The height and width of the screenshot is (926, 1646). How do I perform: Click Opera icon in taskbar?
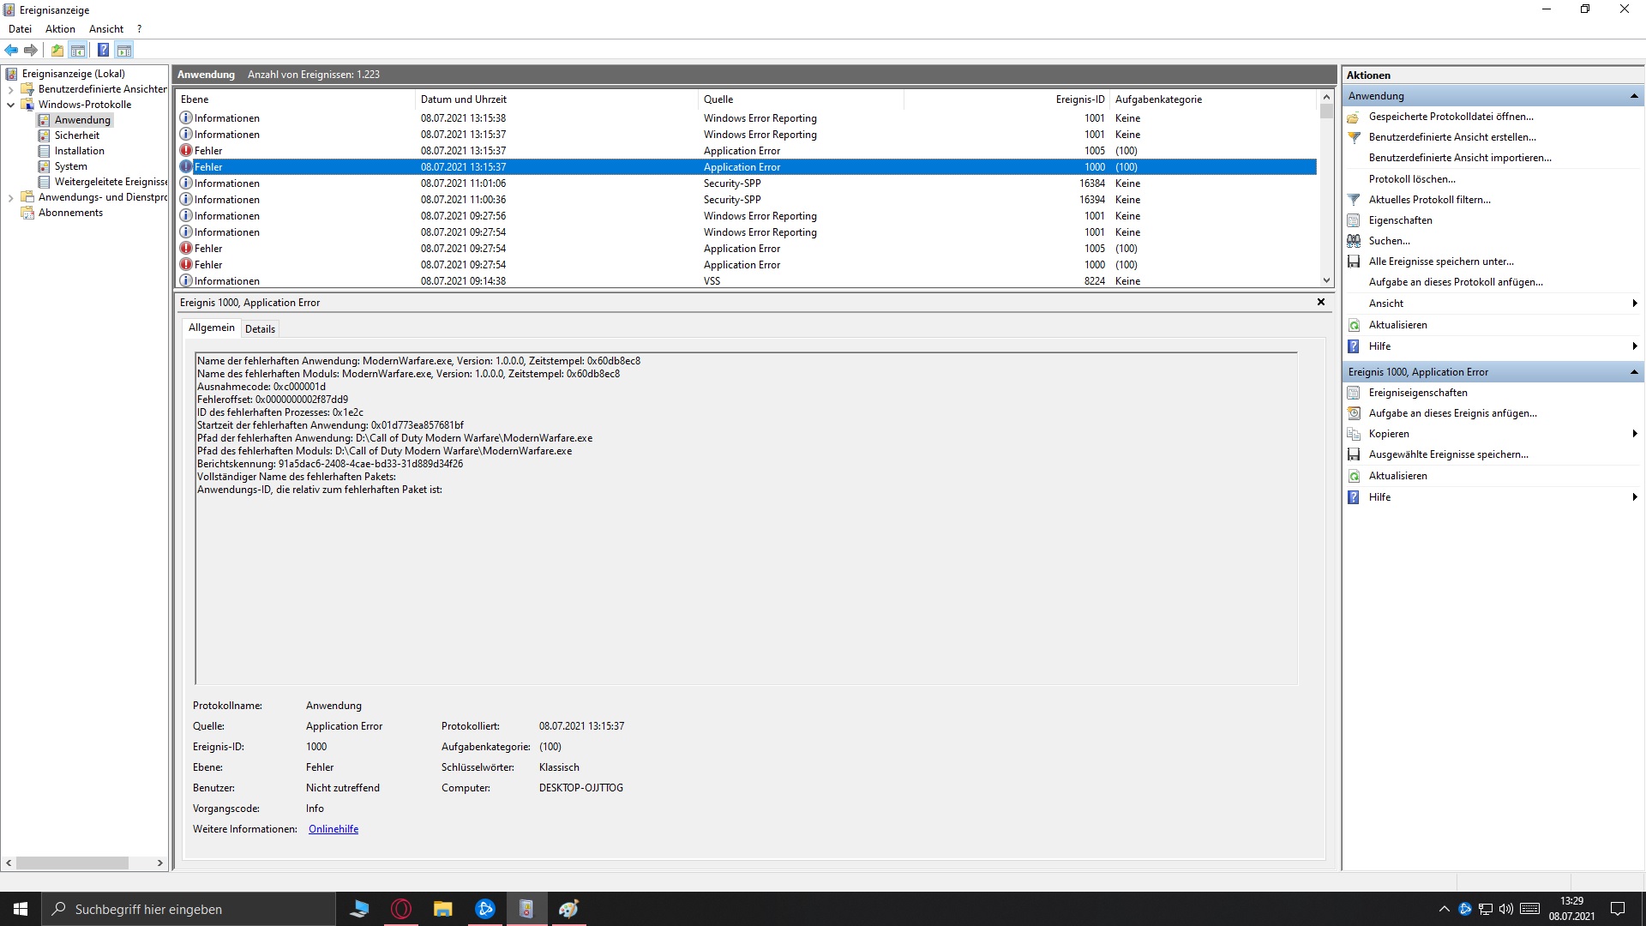pyautogui.click(x=401, y=909)
